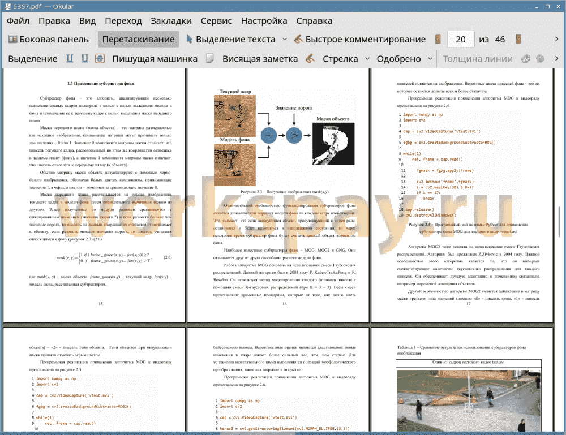Select the Одобрено stamp annotation
The height and width of the screenshot is (435, 566).
point(398,59)
